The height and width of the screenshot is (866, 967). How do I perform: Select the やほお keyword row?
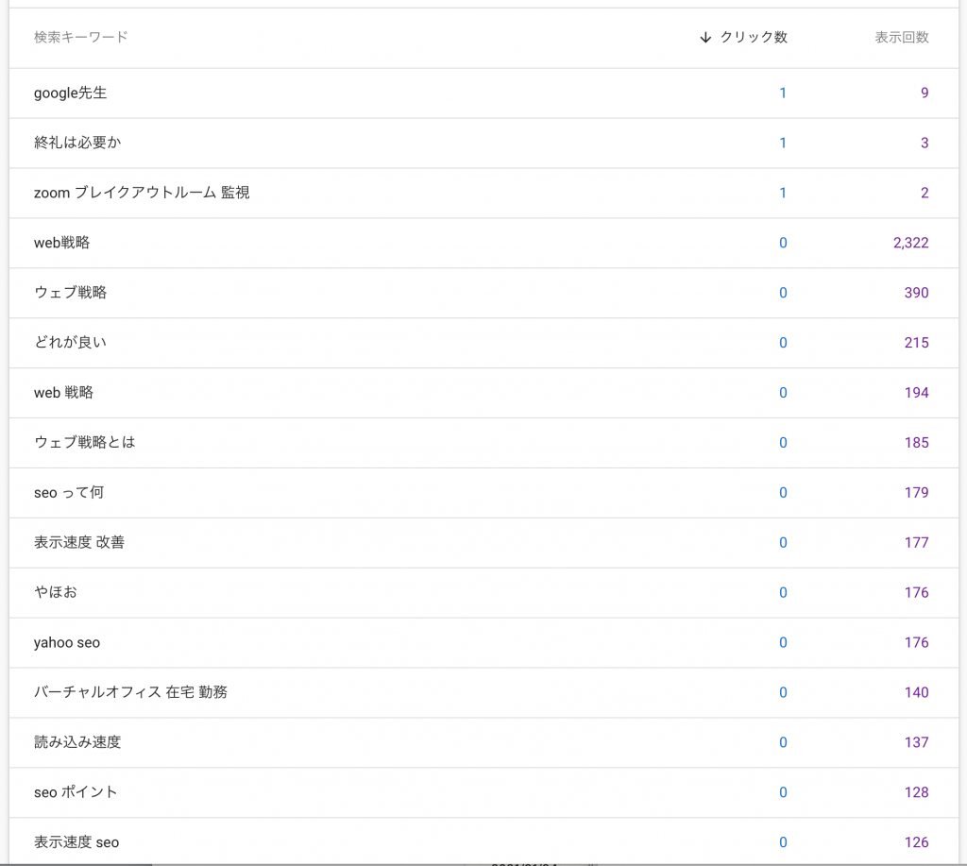click(x=56, y=592)
